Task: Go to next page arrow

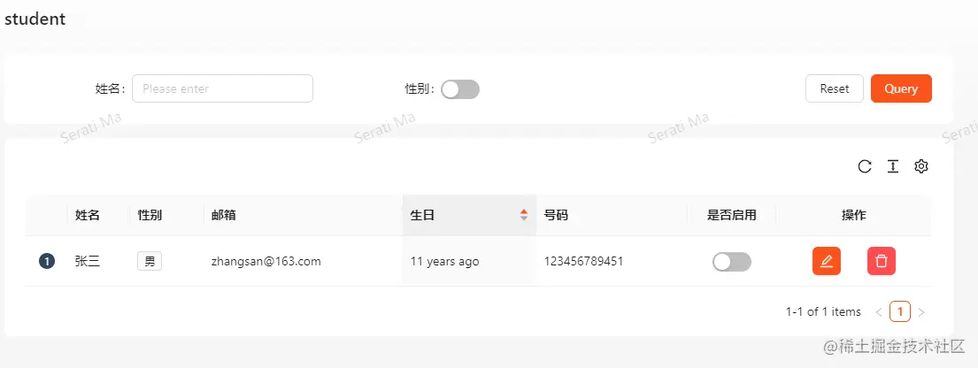Action: (921, 312)
